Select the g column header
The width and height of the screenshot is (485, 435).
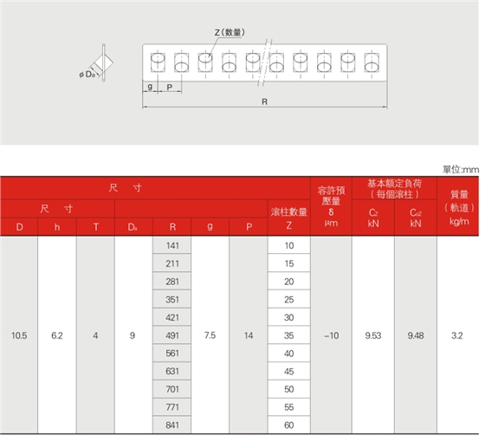pos(210,227)
